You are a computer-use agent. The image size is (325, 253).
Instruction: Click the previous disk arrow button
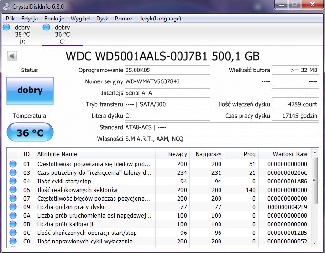[12, 56]
